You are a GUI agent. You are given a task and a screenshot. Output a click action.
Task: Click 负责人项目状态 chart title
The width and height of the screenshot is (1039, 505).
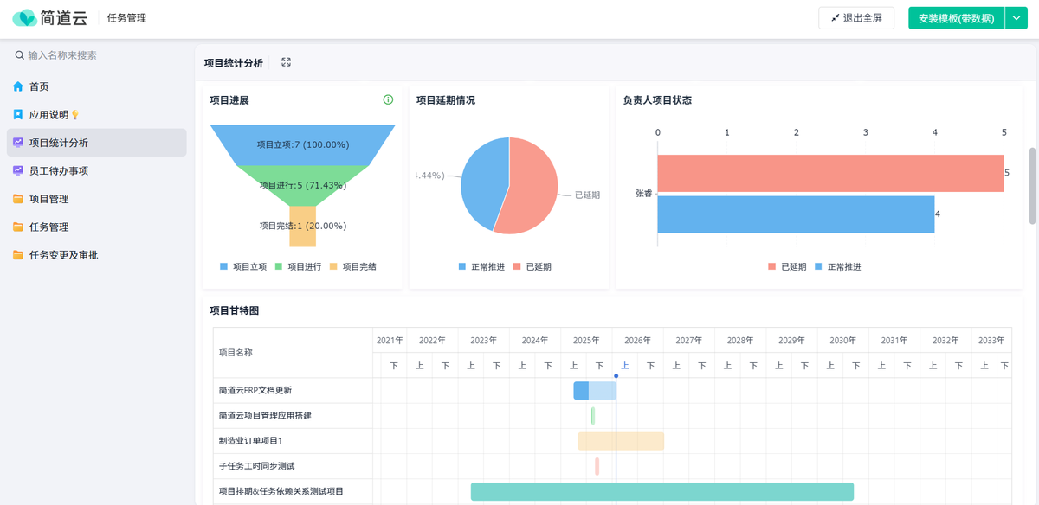[657, 100]
